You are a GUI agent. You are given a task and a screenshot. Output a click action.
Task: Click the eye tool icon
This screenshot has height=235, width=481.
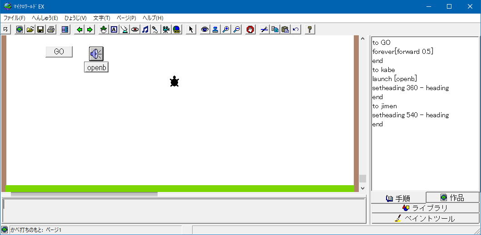(205, 30)
